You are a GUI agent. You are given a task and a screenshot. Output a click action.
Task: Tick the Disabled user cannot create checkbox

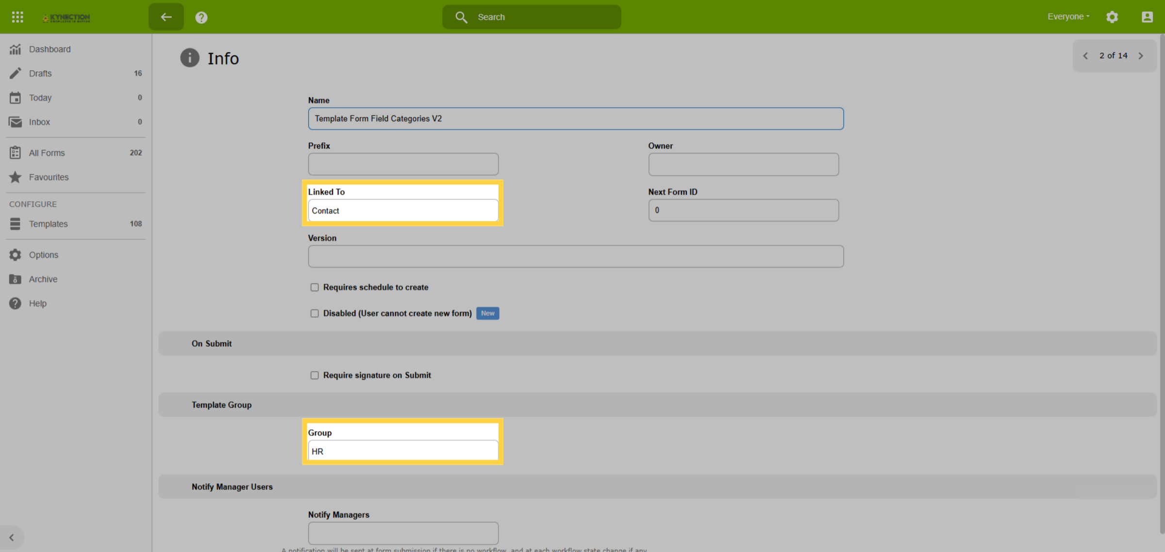315,313
